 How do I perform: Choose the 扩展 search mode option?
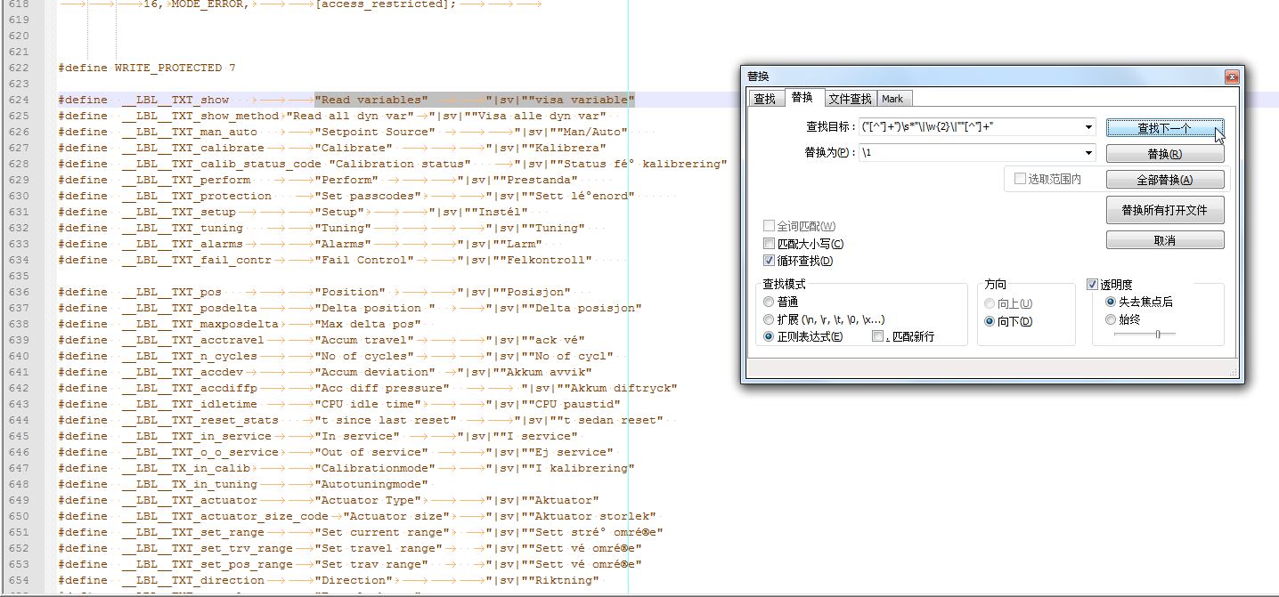770,319
